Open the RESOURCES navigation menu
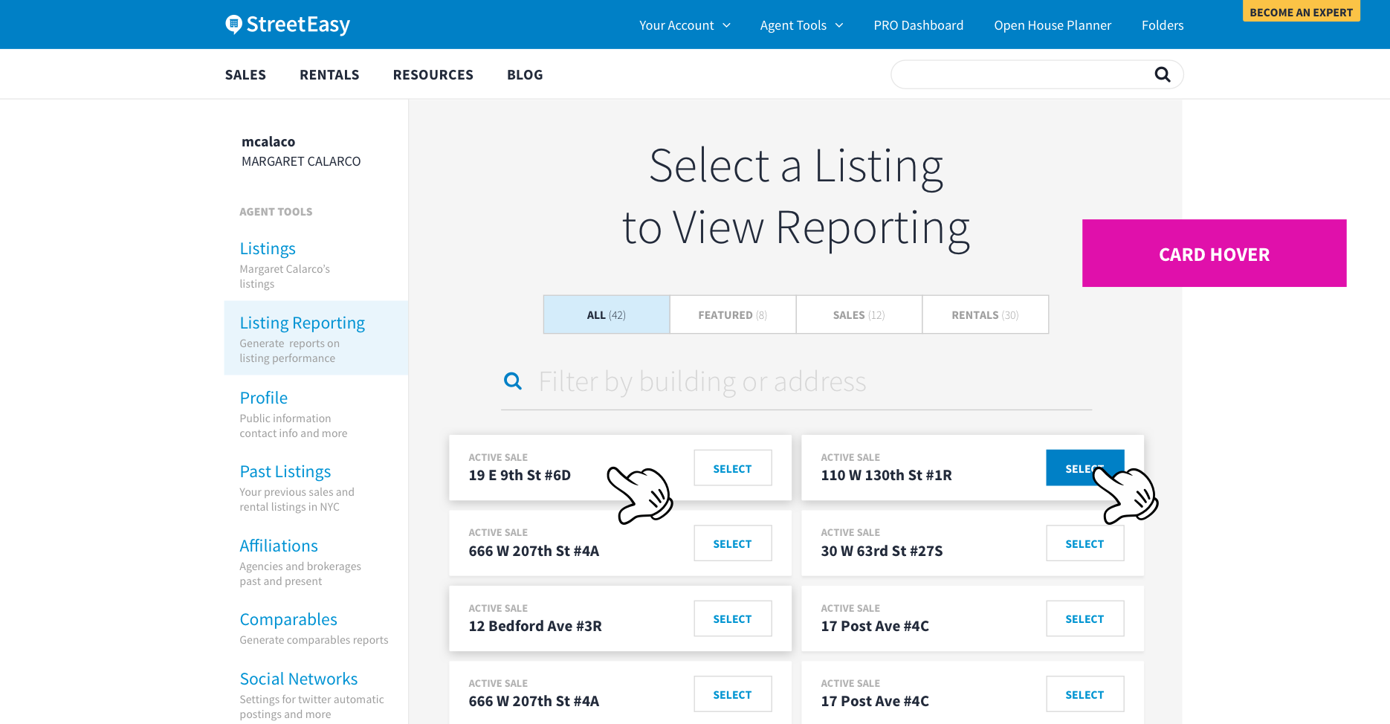The width and height of the screenshot is (1390, 724). [x=433, y=75]
